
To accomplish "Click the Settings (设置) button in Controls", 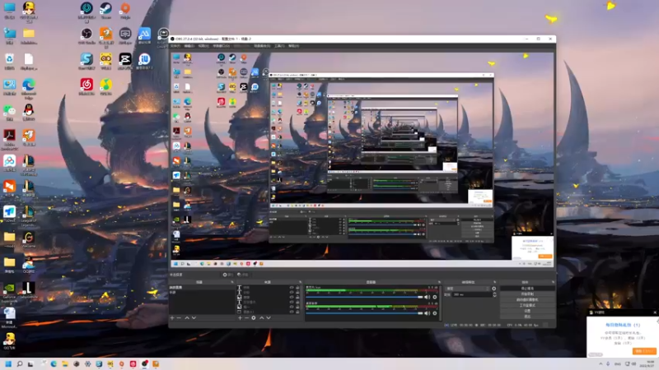I will (527, 311).
